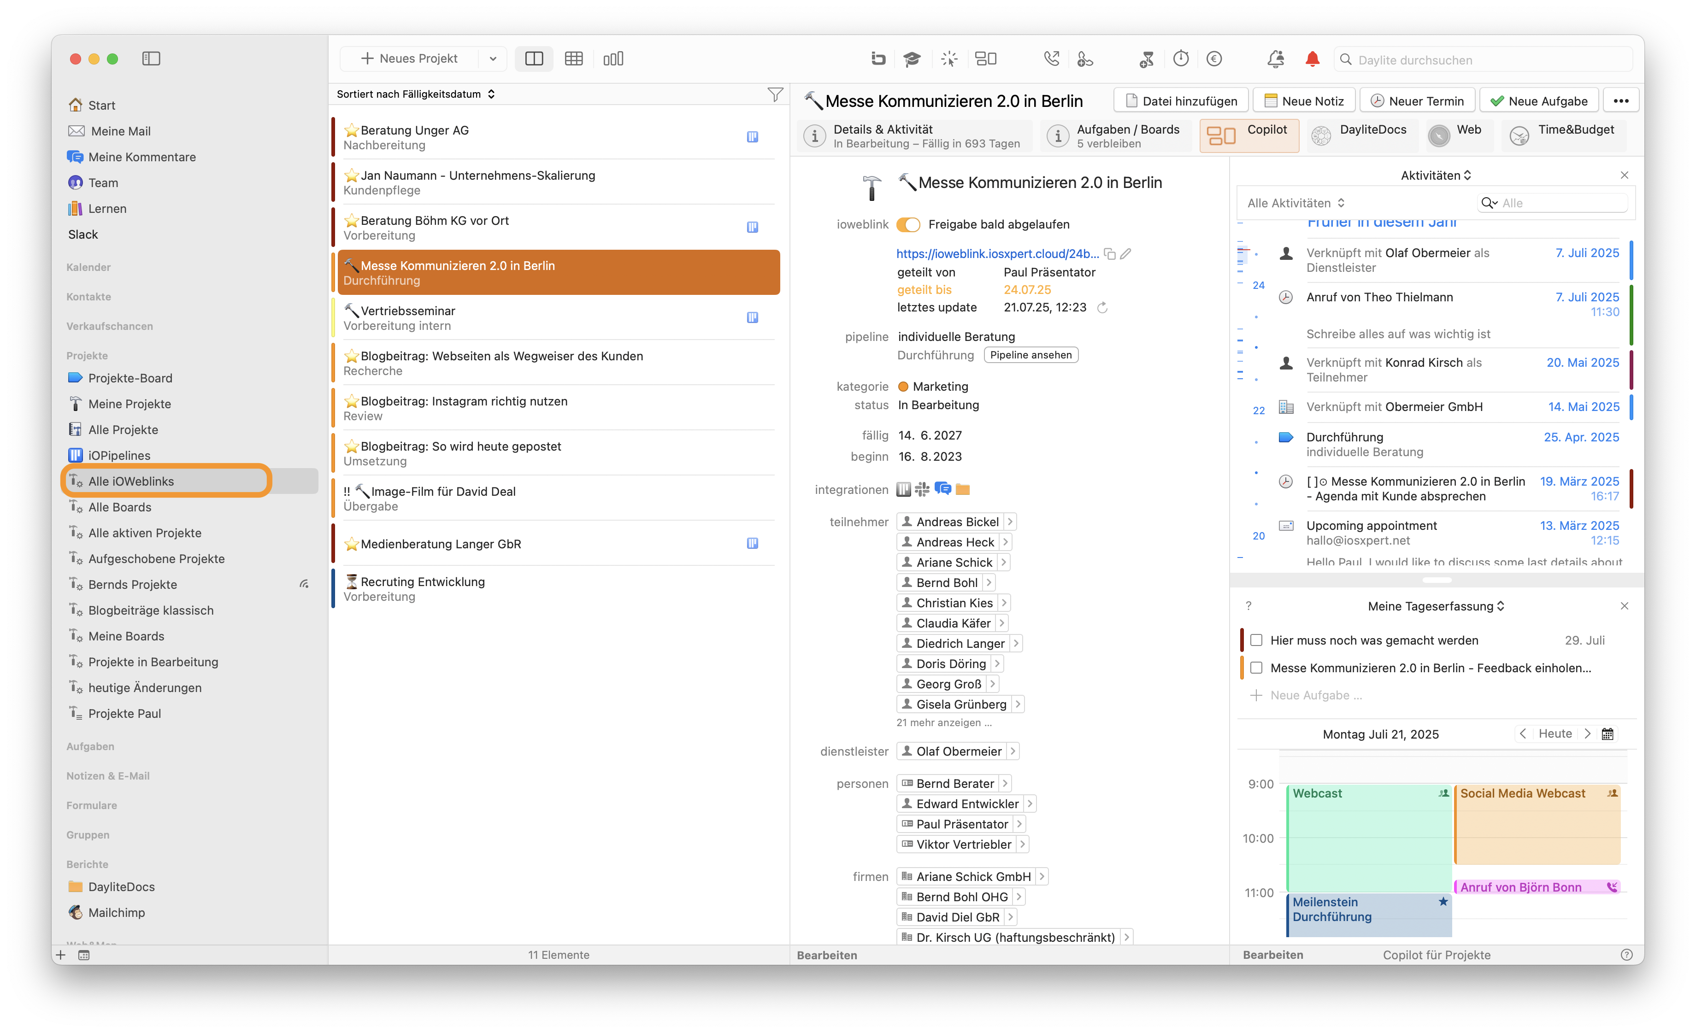Image resolution: width=1696 pixels, height=1033 pixels.
Task: Switch to the table list view icon
Action: click(x=573, y=59)
